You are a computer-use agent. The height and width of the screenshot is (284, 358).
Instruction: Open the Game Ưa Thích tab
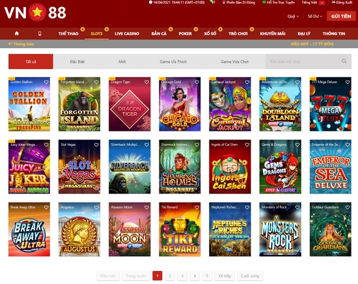(x=173, y=61)
